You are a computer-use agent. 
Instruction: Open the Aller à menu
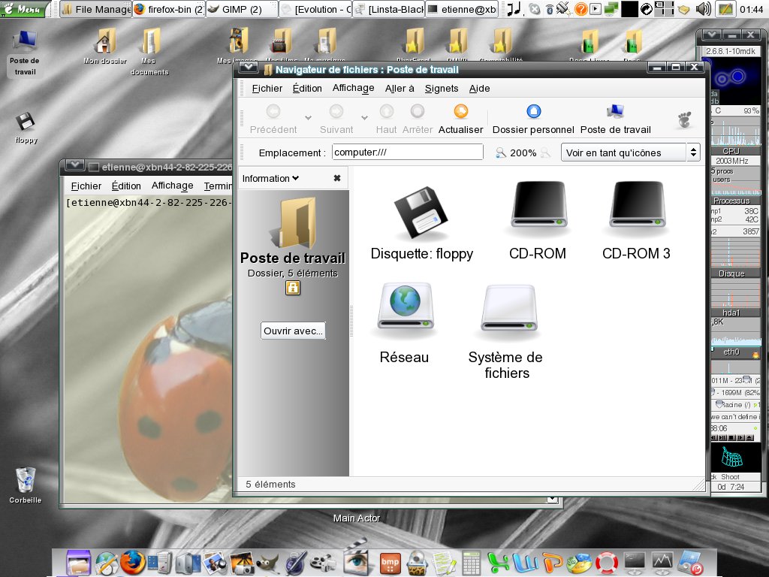tap(400, 89)
